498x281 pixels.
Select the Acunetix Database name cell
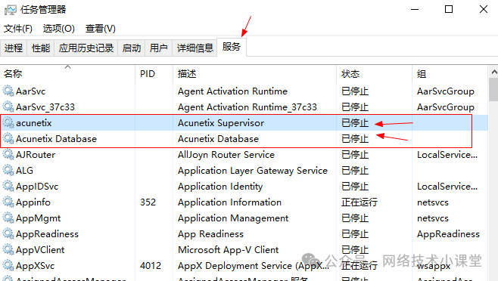[56, 139]
